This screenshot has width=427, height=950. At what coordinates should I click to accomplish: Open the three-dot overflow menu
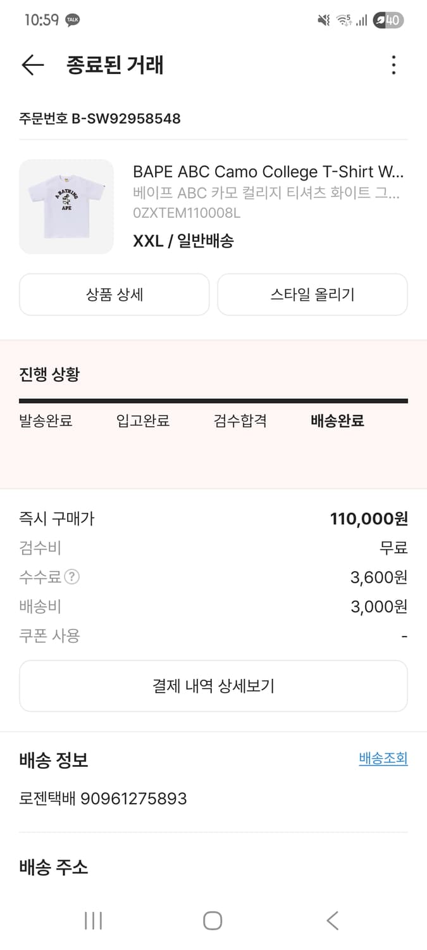tap(393, 65)
